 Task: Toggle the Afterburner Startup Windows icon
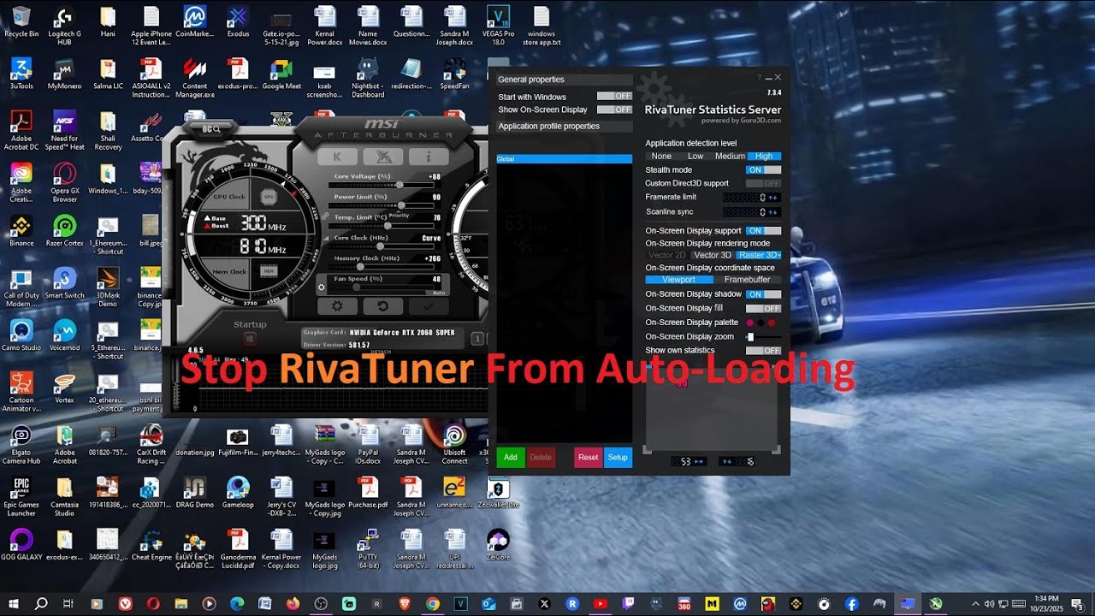pos(251,339)
